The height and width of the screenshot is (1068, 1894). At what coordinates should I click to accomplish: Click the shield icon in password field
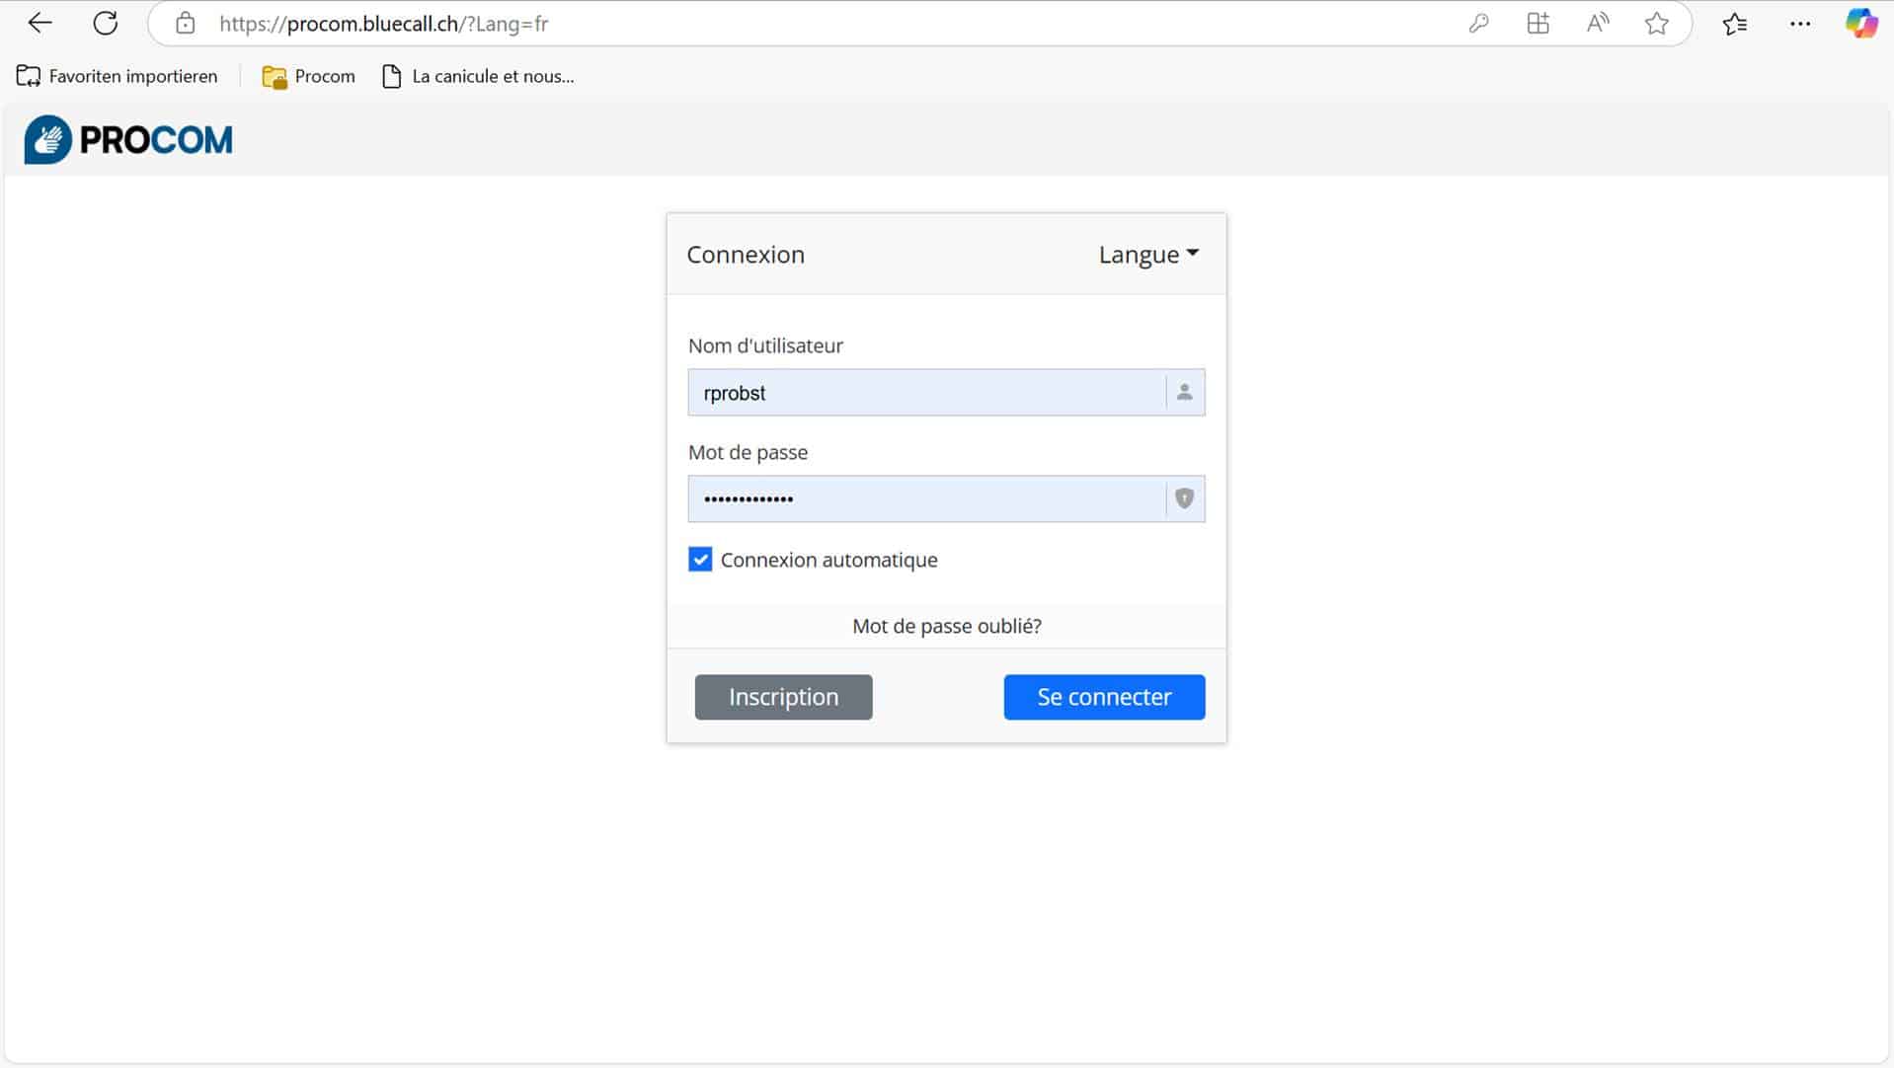click(1184, 499)
